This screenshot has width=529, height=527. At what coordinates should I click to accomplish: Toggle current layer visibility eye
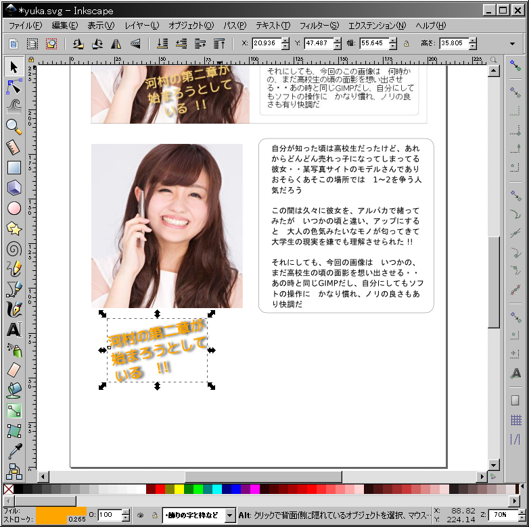tap(140, 516)
